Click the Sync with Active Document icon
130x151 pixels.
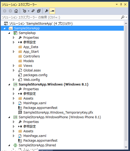point(33,11)
